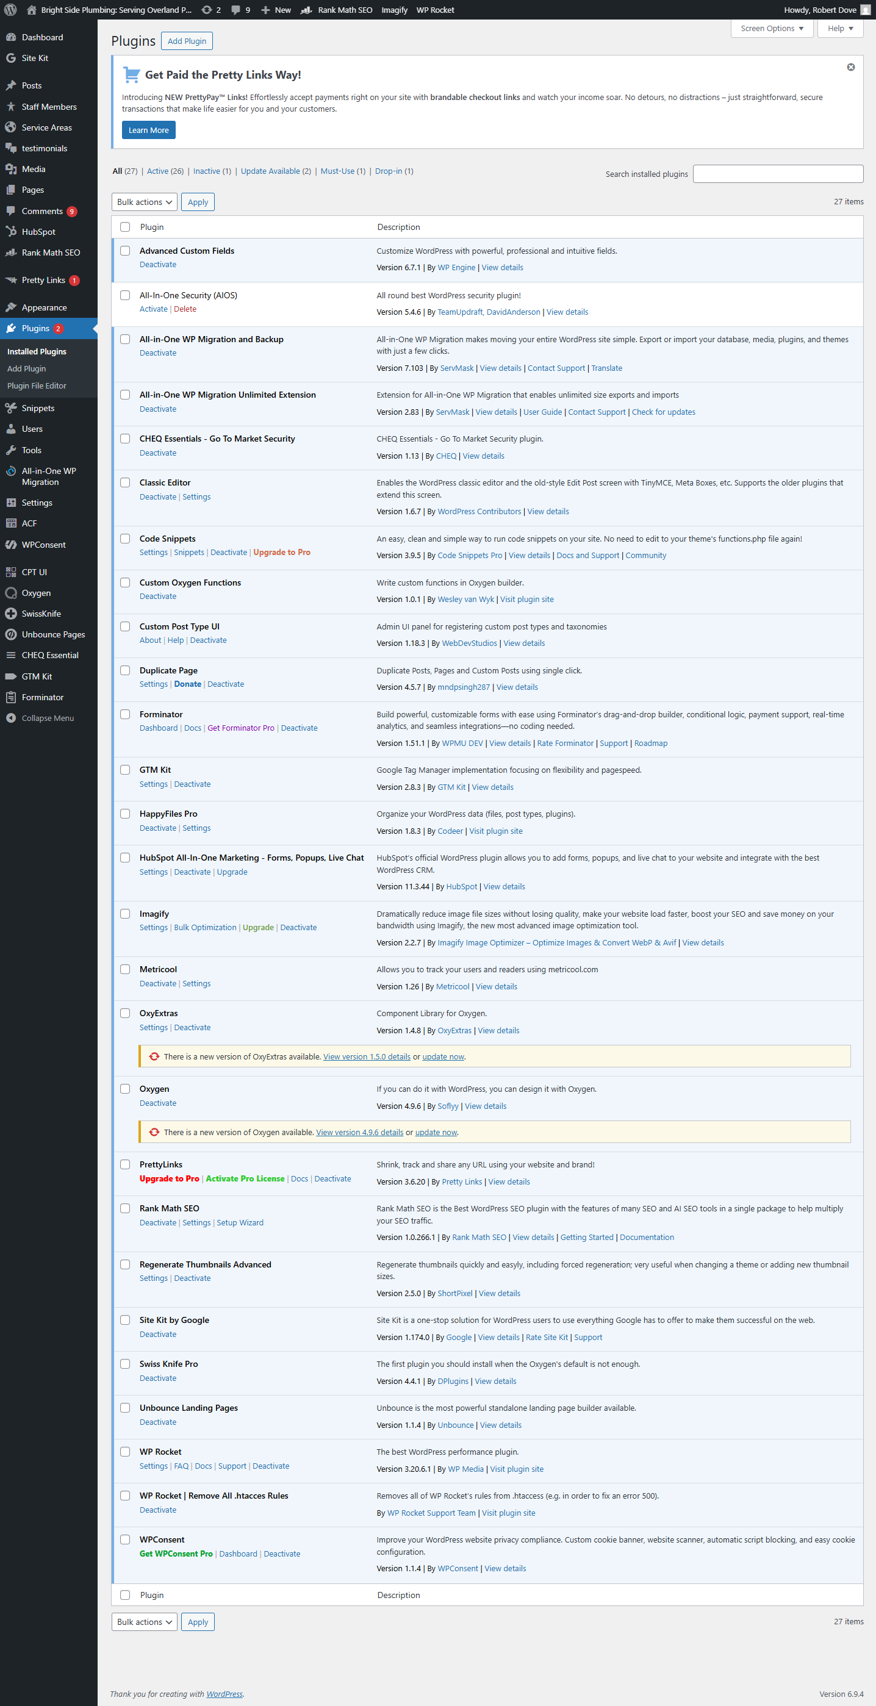Show Must-Use (1) plugins
This screenshot has height=1706, width=876.
point(343,171)
